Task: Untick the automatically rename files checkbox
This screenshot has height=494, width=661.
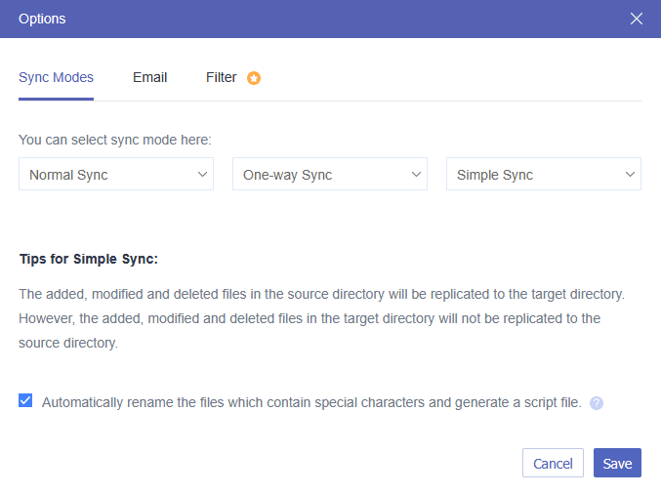Action: click(25, 401)
